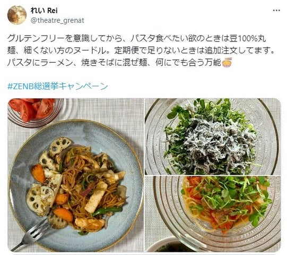Open the round profile avatar of Rei
The height and width of the screenshot is (255, 287).
17,15
